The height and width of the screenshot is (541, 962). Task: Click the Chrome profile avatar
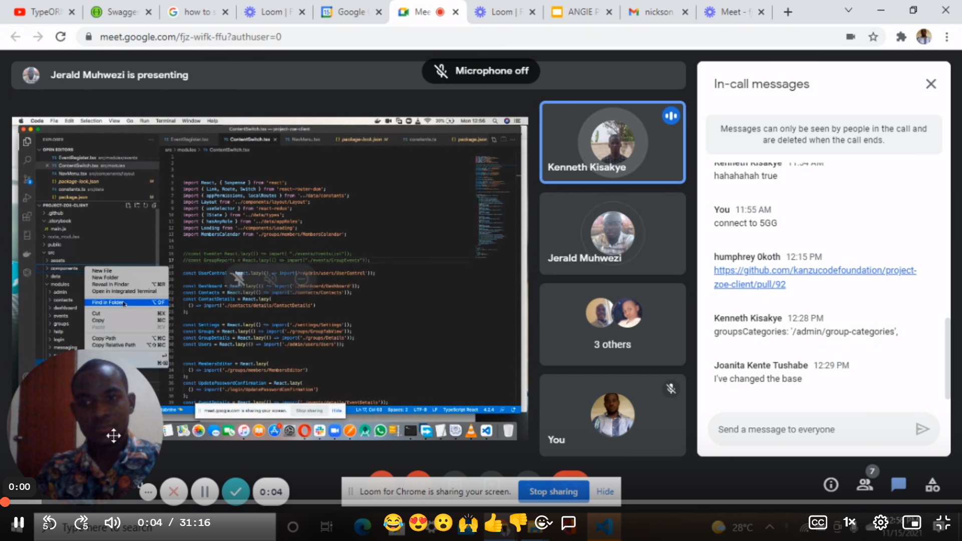click(924, 37)
